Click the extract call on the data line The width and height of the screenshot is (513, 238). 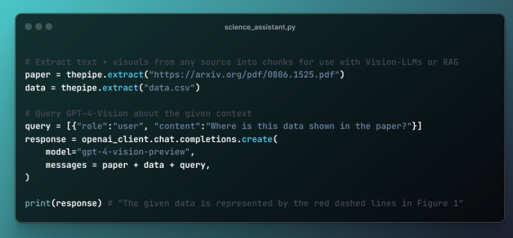coord(121,88)
